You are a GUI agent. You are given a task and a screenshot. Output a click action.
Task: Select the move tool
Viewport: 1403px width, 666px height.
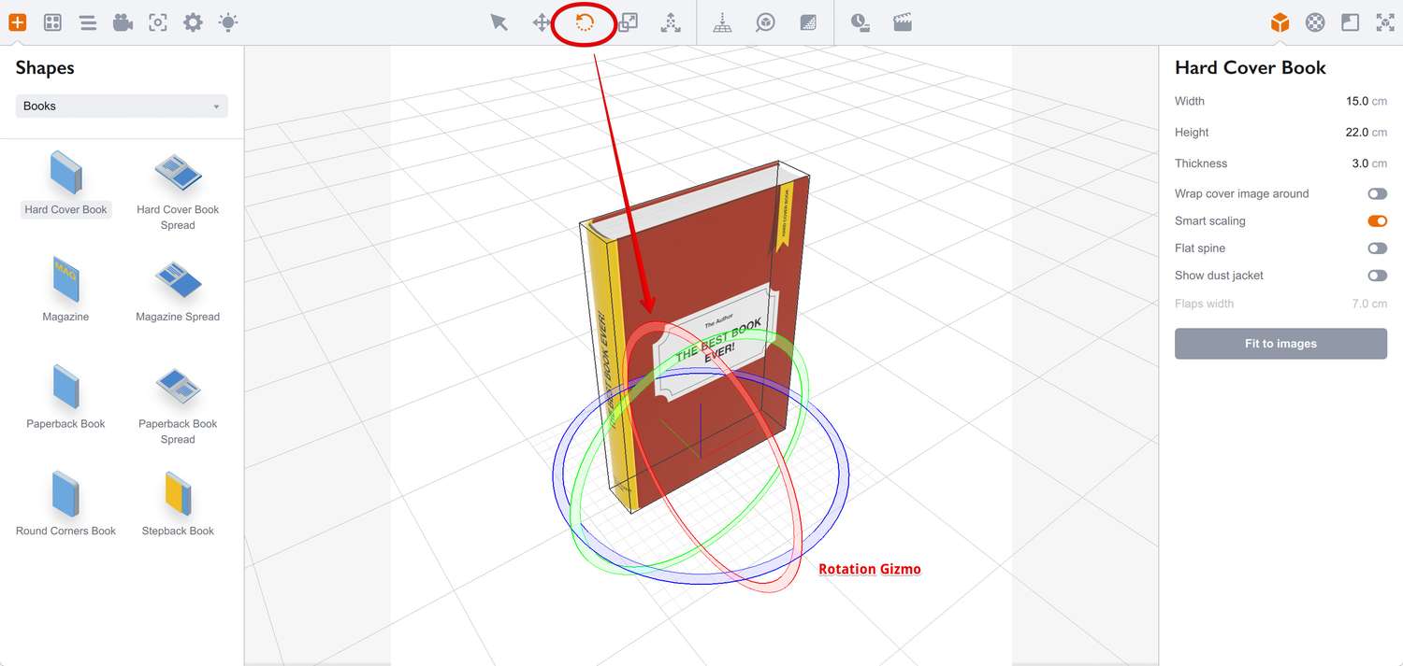[542, 22]
